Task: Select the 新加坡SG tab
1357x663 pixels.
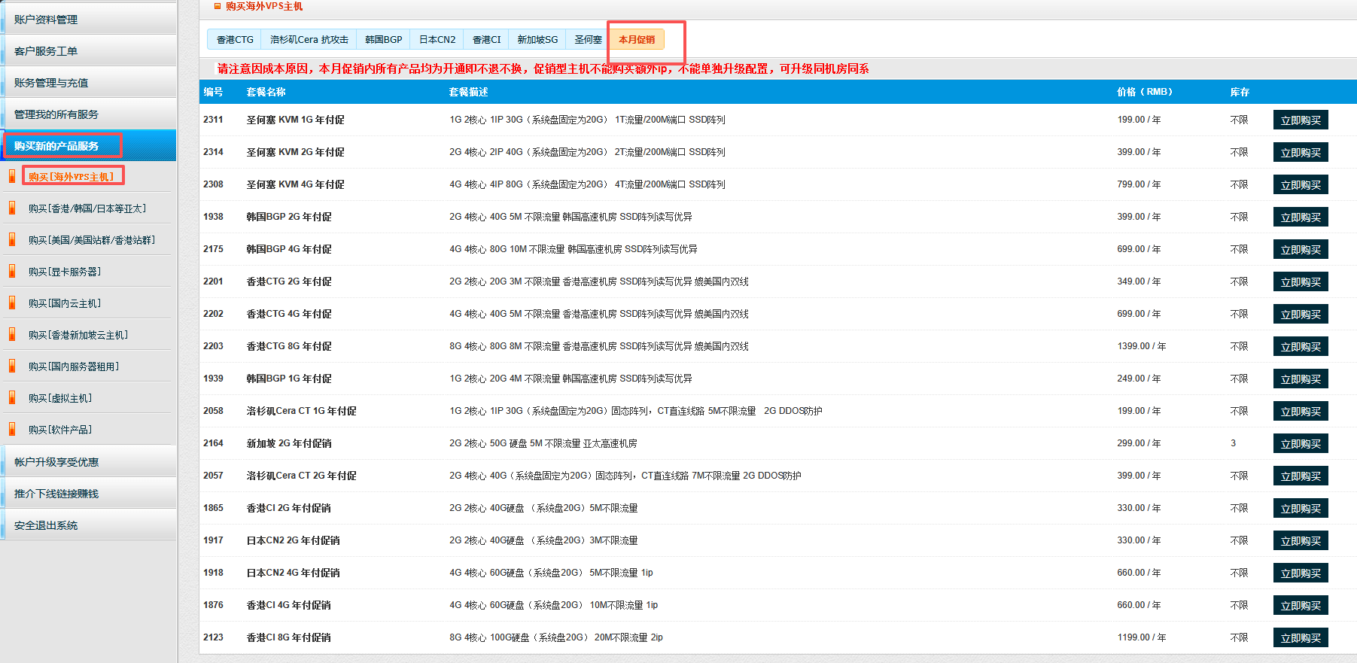Action: coord(537,39)
